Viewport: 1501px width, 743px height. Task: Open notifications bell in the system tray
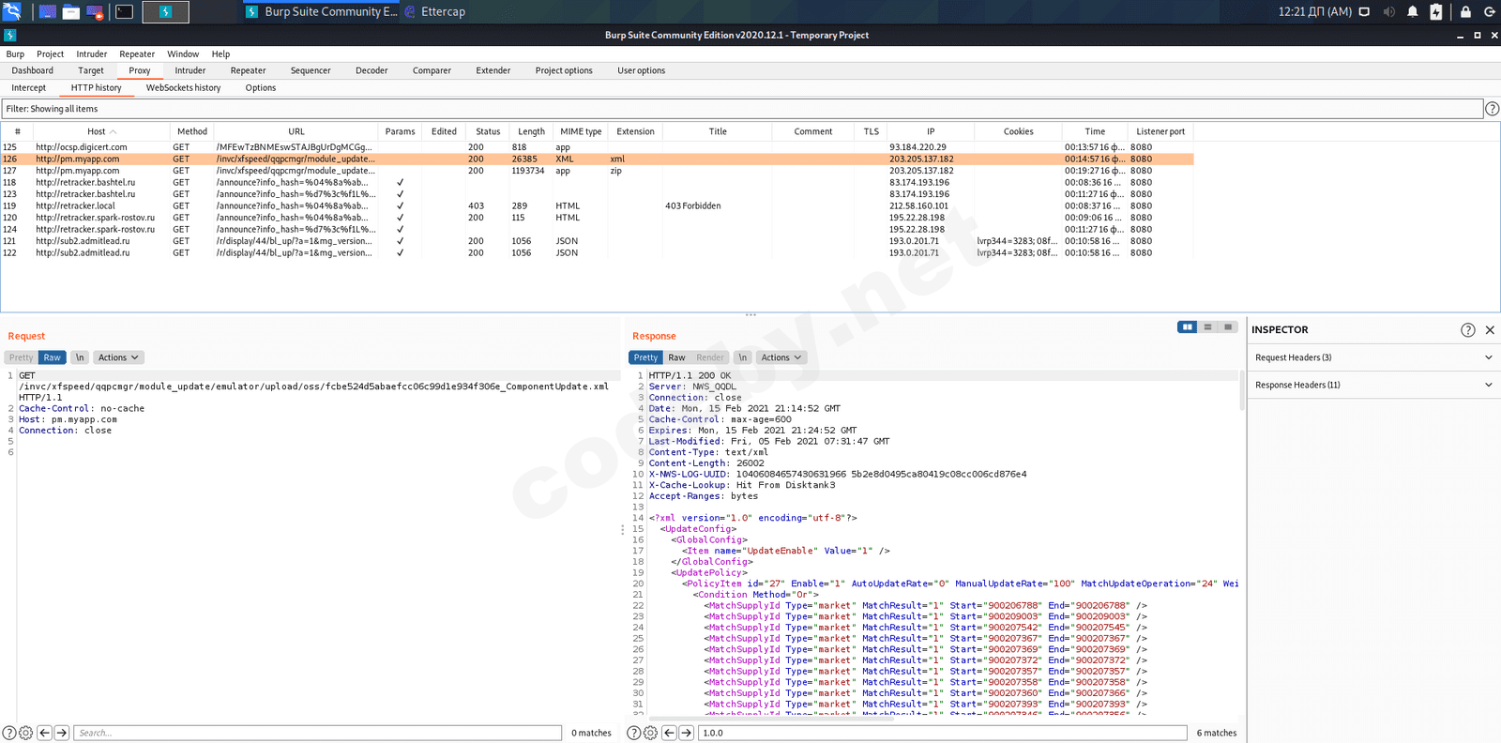pyautogui.click(x=1412, y=11)
